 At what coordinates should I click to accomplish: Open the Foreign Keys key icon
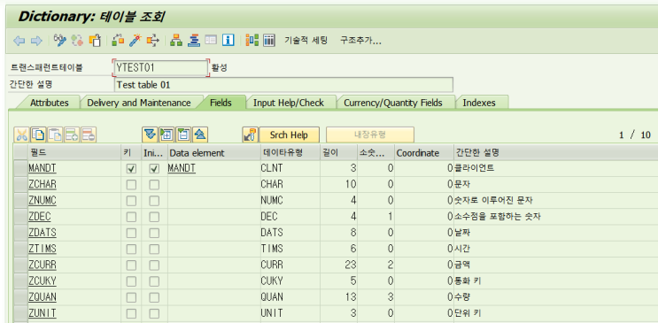(250, 135)
